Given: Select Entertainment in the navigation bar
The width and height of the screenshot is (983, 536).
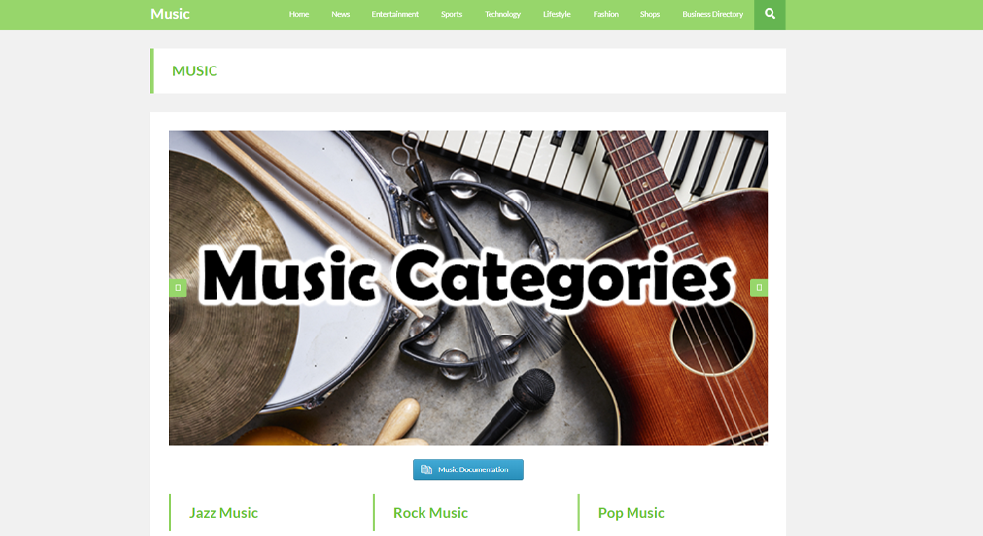Looking at the screenshot, I should (x=395, y=14).
